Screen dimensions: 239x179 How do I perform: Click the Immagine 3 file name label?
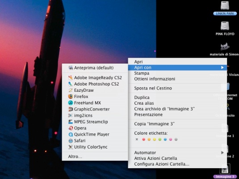225,177
